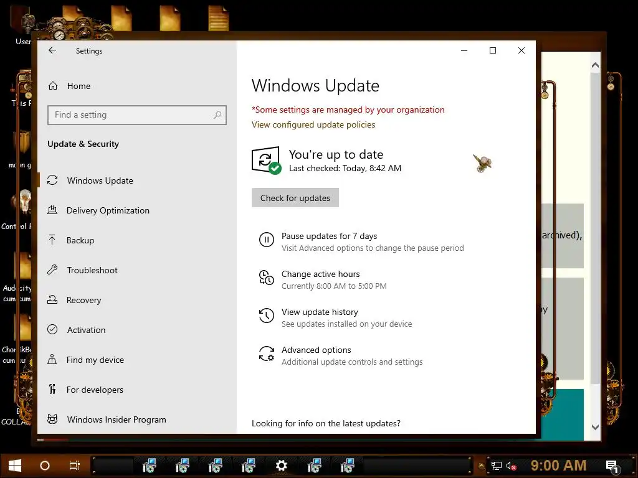The width and height of the screenshot is (638, 478).
Task: Open the Windows Start menu
Action: [15, 466]
